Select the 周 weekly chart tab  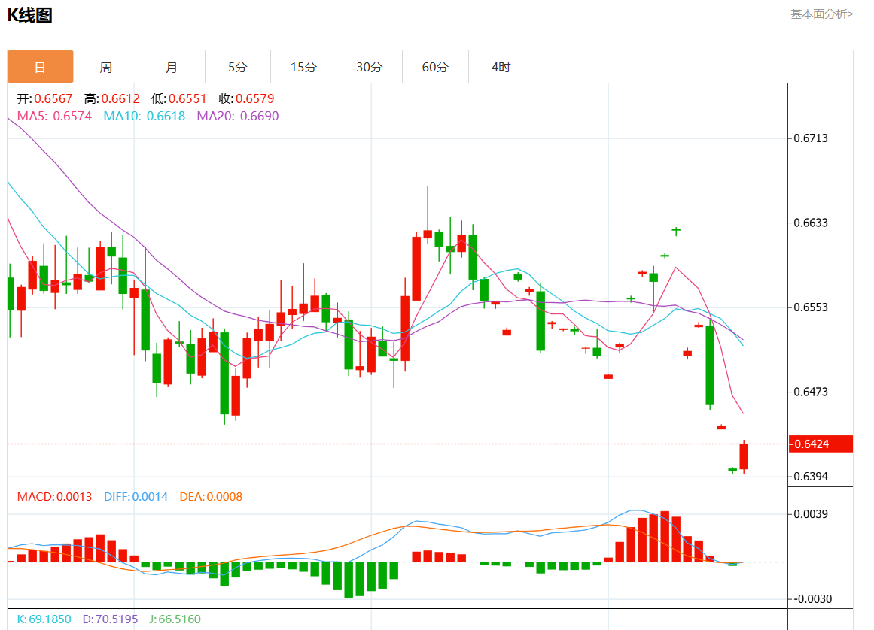(106, 67)
